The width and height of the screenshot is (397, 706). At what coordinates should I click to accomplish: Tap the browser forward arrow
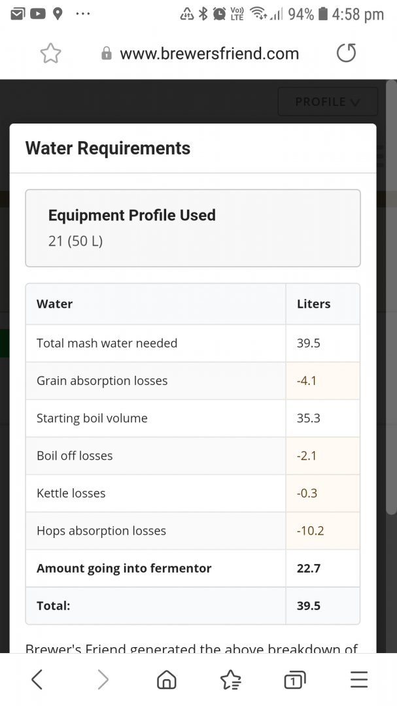coord(103,679)
